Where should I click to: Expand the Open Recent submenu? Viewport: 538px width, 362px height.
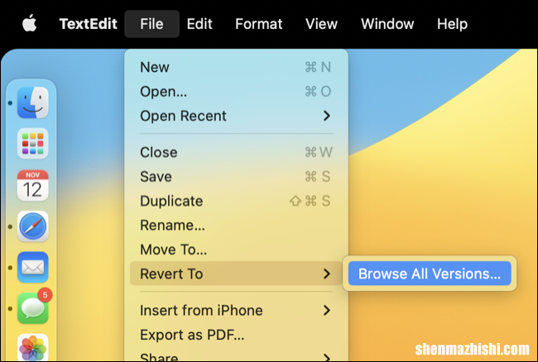236,116
